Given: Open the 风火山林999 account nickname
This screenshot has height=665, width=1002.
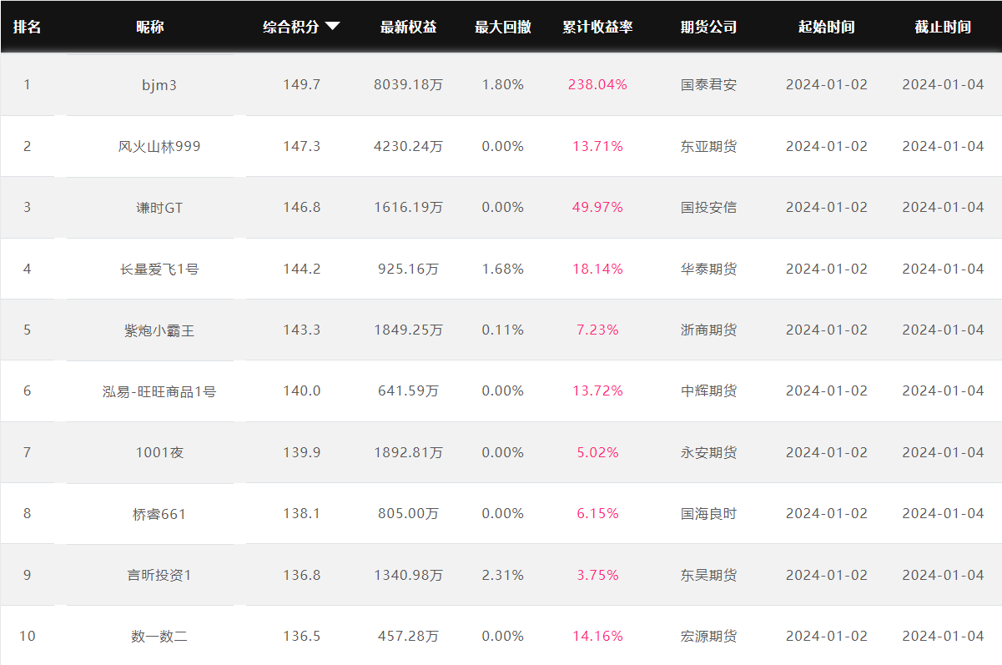Looking at the screenshot, I should [159, 146].
